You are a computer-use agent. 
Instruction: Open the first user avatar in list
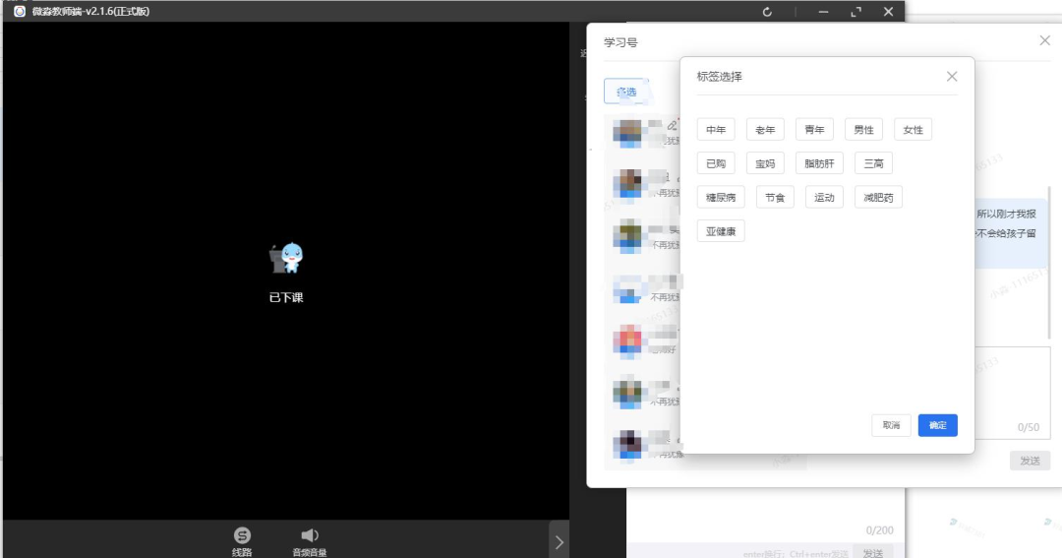(627, 133)
